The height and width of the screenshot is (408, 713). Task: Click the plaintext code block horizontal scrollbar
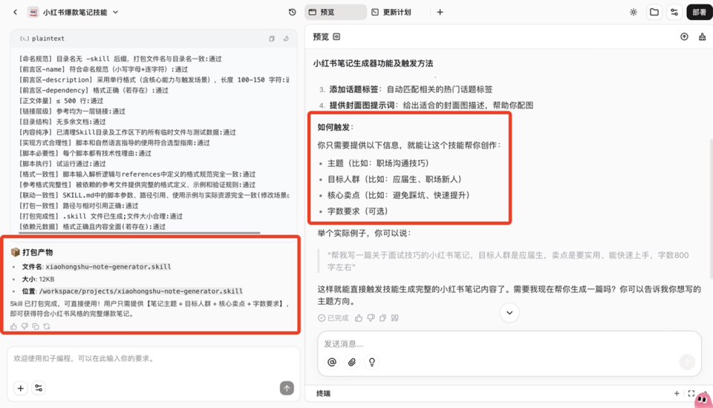pos(140,233)
